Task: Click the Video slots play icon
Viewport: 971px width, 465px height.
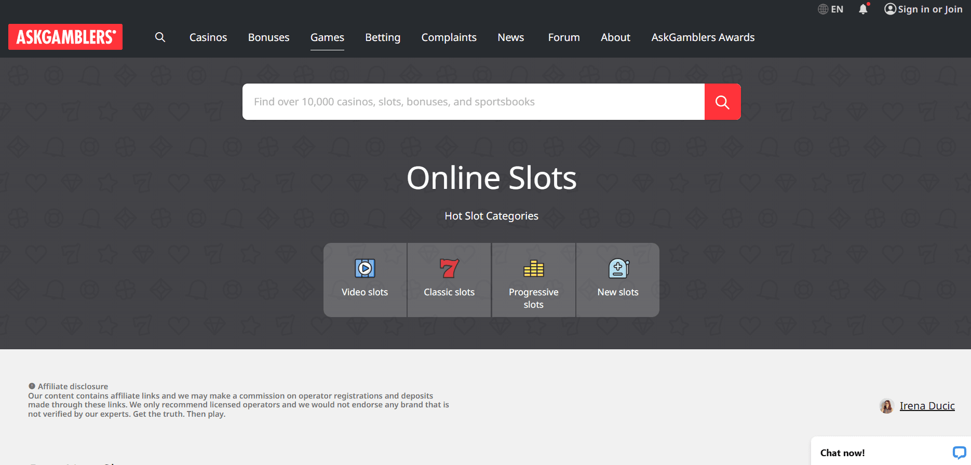Action: pos(365,268)
